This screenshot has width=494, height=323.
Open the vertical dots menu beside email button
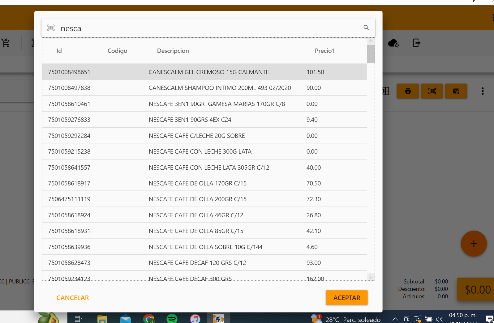pos(483,91)
